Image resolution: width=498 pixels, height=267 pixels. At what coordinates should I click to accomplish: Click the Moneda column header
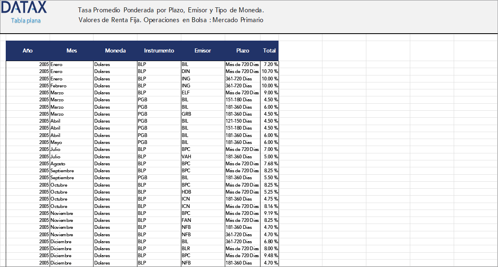pyautogui.click(x=115, y=50)
